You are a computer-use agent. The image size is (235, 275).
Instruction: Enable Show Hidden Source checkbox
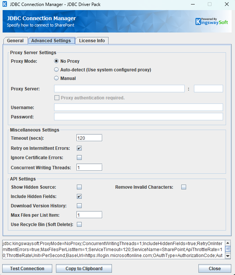[79, 187]
